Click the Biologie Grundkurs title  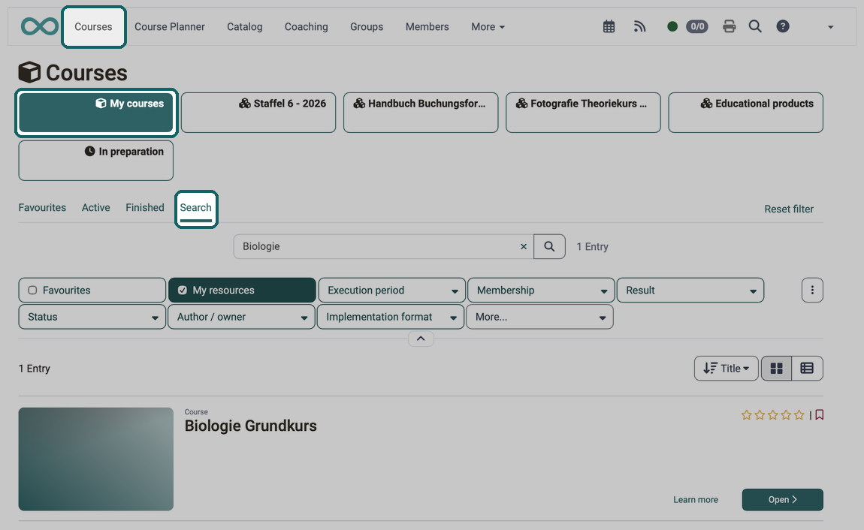[x=251, y=426]
